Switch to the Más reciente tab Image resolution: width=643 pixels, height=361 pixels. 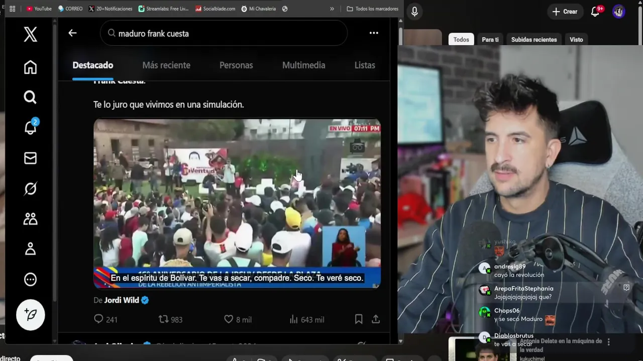point(166,65)
